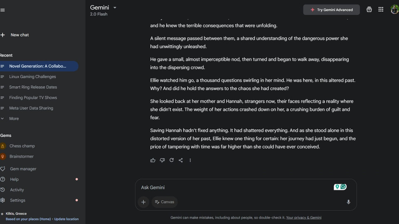Open Linux Gaming Challenges chat
The height and width of the screenshot is (224, 399).
click(x=32, y=77)
